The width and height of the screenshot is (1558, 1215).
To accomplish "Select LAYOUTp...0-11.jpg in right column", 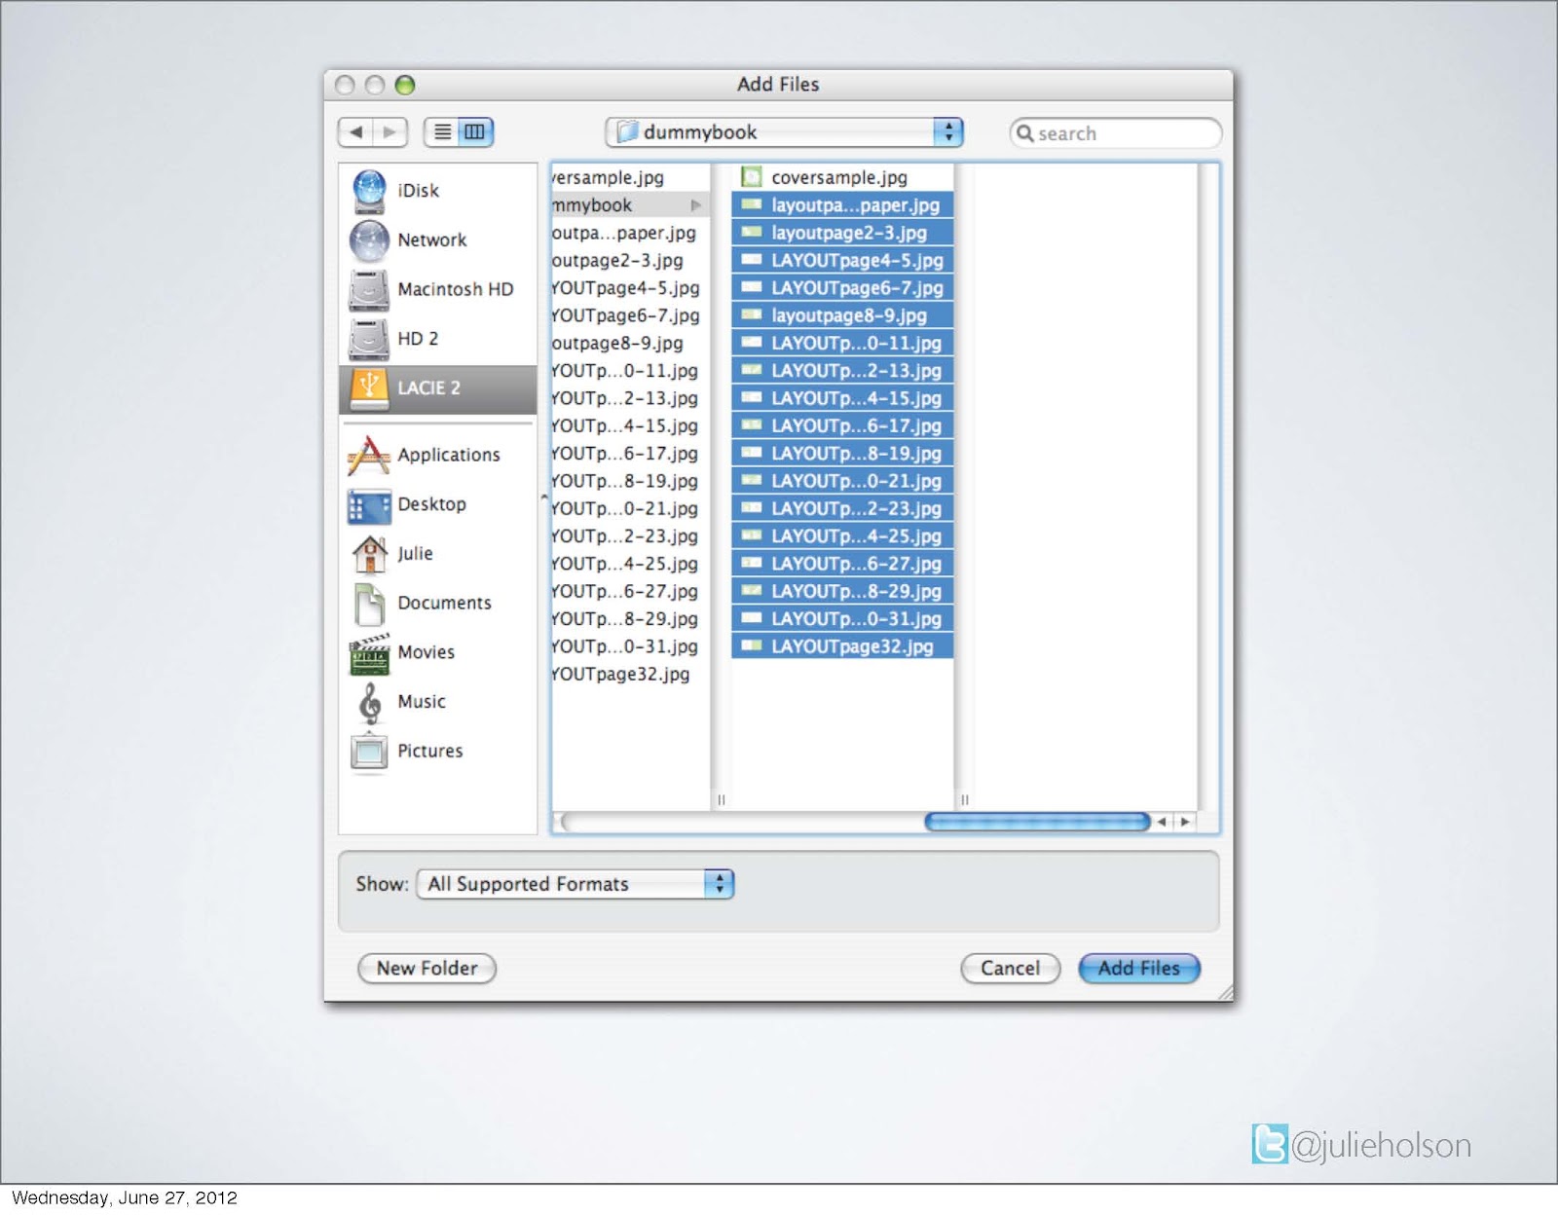I will tap(842, 344).
